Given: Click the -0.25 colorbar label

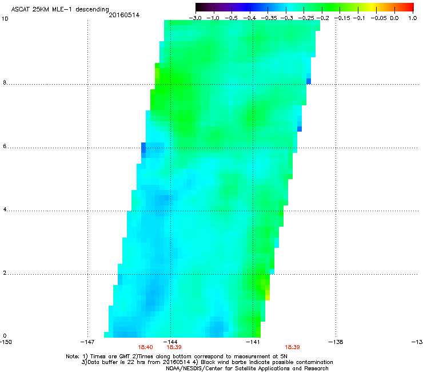Looking at the screenshot, I should 306,18.
